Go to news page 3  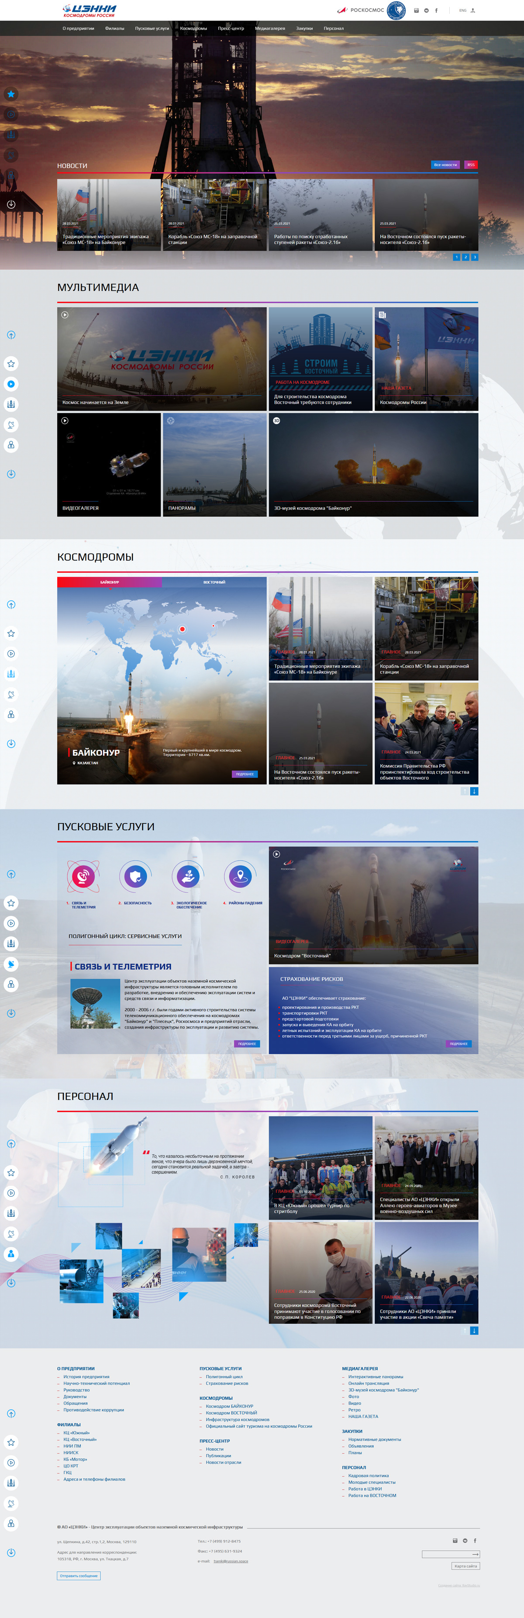click(x=474, y=257)
